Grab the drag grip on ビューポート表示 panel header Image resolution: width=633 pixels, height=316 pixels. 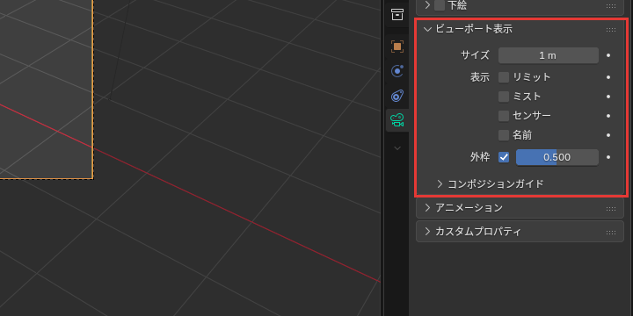click(611, 30)
